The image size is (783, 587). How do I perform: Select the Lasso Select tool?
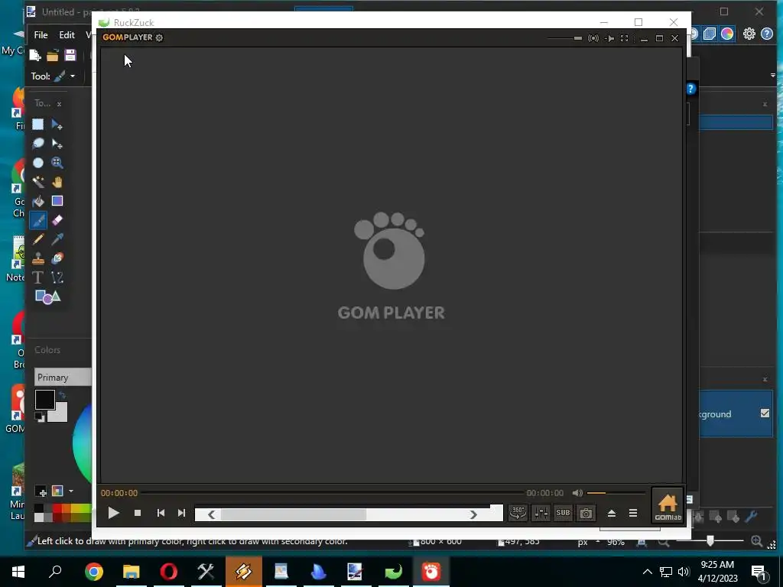[38, 144]
